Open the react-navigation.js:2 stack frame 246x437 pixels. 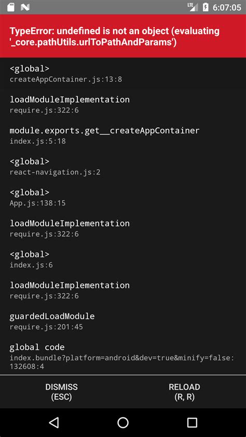click(123, 167)
